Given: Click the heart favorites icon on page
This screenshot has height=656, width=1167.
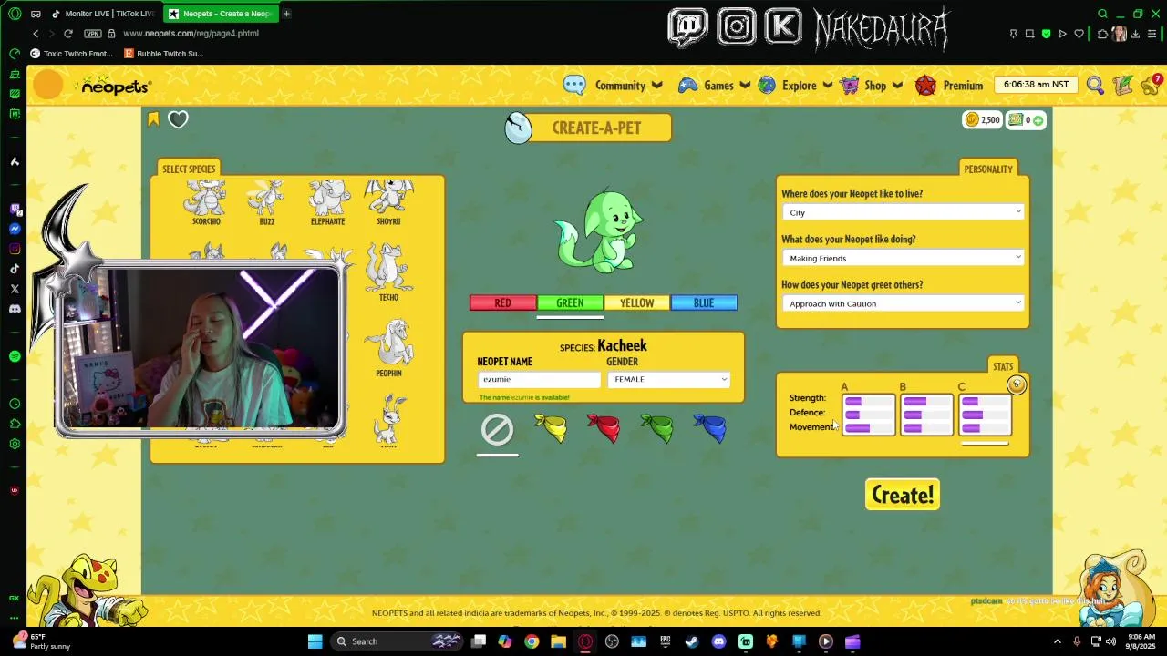Looking at the screenshot, I should [x=178, y=119].
